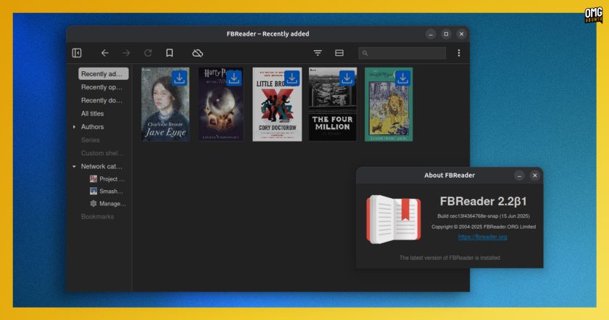Open the three-dot overflow menu

(x=459, y=53)
